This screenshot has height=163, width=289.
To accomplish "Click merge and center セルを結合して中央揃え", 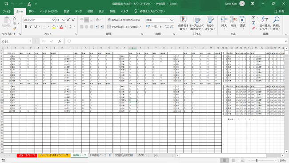I will pos(123,27).
